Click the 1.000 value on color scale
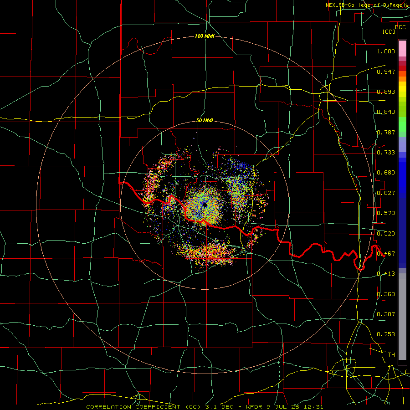Image resolution: width=410 pixels, height=410 pixels. pyautogui.click(x=386, y=51)
